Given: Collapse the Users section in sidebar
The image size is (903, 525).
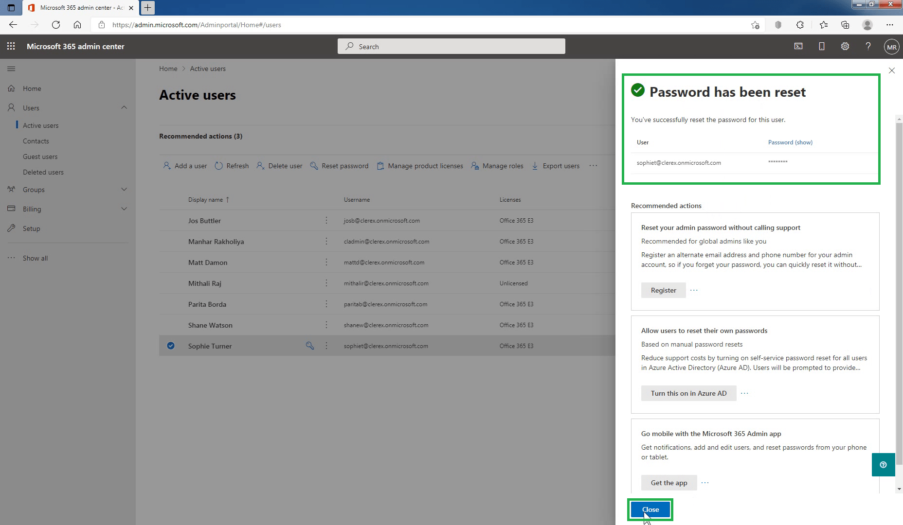Looking at the screenshot, I should 124,107.
